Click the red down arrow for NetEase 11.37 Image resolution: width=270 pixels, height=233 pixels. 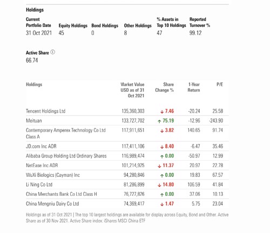point(159,166)
